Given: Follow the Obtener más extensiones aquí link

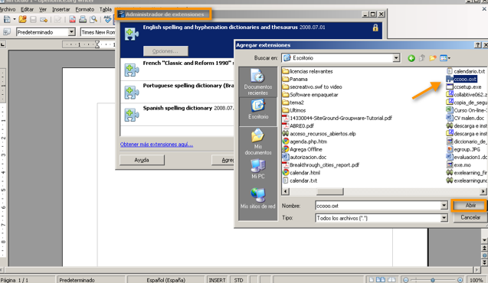Looking at the screenshot, I should click(156, 145).
